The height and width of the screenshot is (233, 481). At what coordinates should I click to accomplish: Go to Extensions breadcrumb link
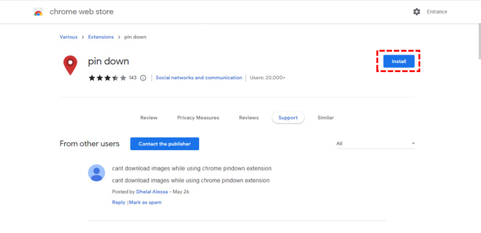[x=102, y=37]
